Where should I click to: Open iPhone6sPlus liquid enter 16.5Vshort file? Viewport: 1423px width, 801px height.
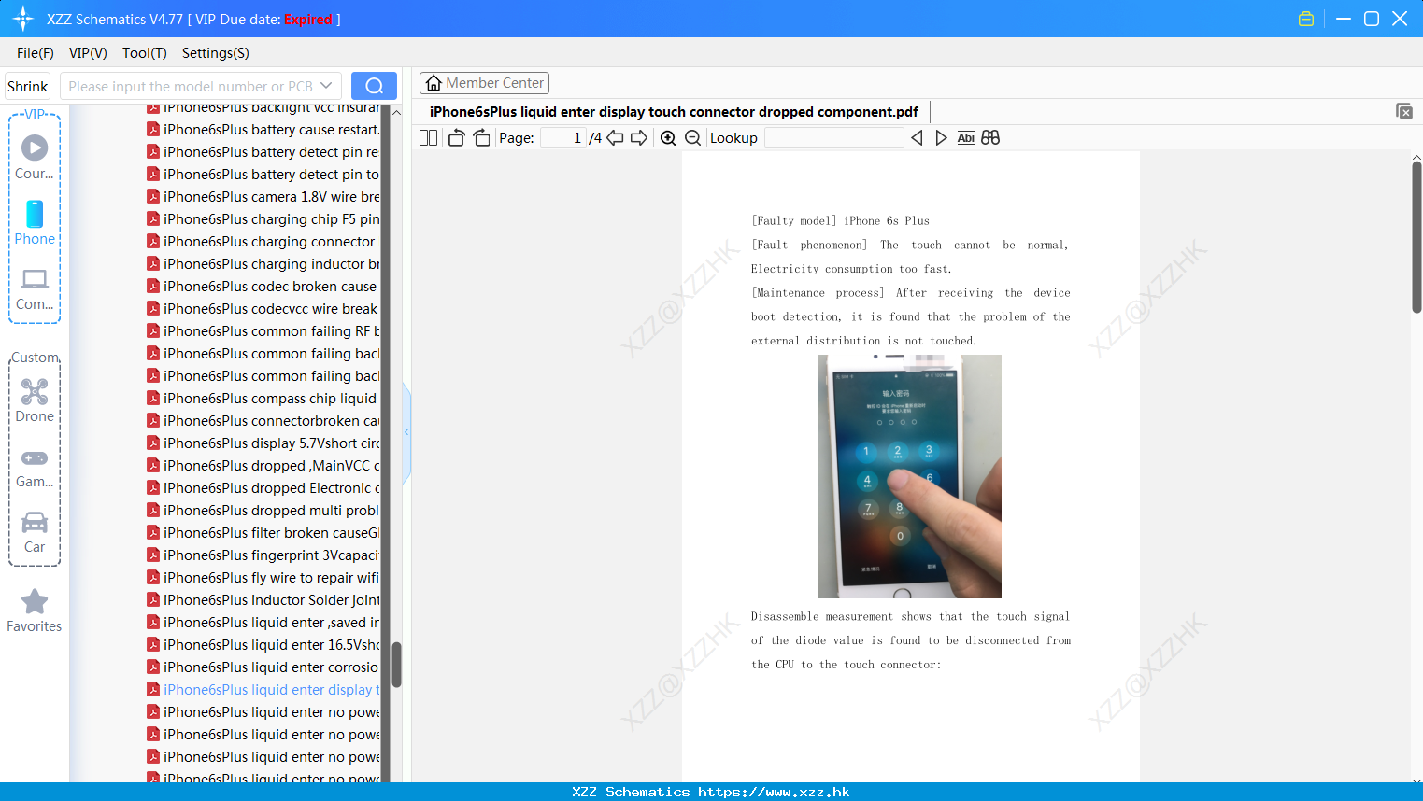tap(263, 645)
